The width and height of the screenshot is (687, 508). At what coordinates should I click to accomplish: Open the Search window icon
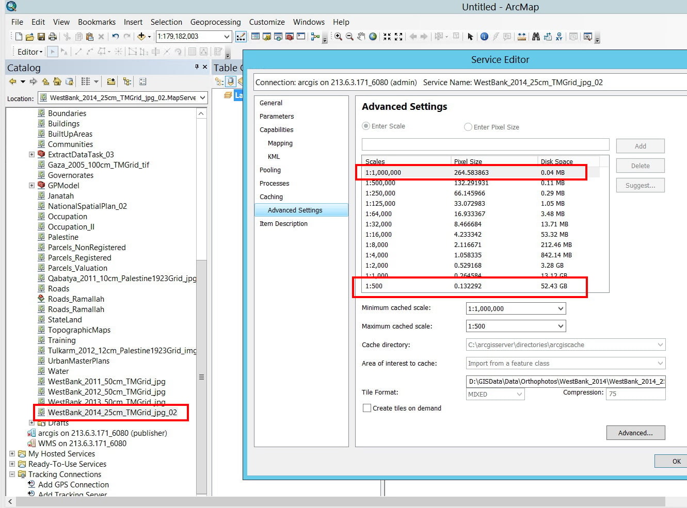pyautogui.click(x=278, y=37)
